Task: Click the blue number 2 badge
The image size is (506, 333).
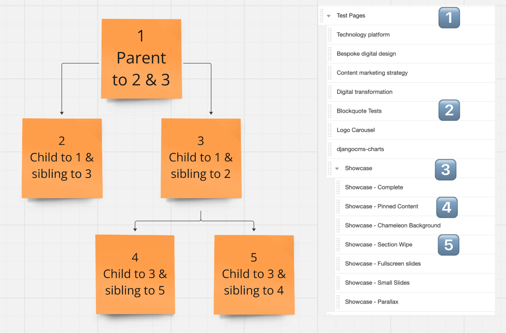Action: pos(449,110)
